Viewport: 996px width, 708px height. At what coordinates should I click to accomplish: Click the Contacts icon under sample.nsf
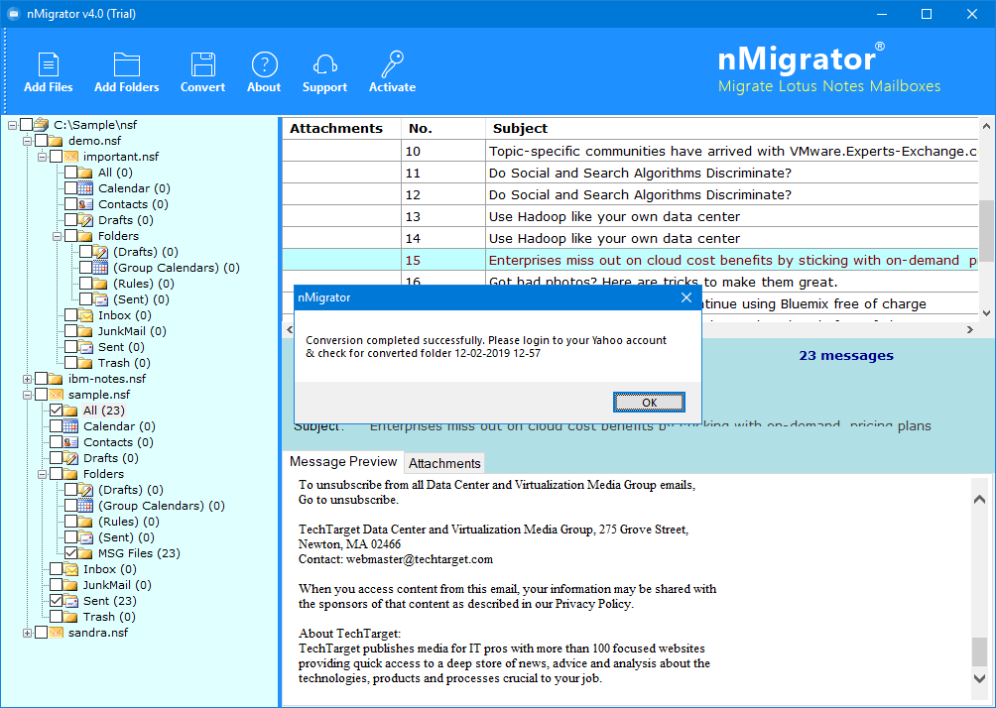point(71,442)
